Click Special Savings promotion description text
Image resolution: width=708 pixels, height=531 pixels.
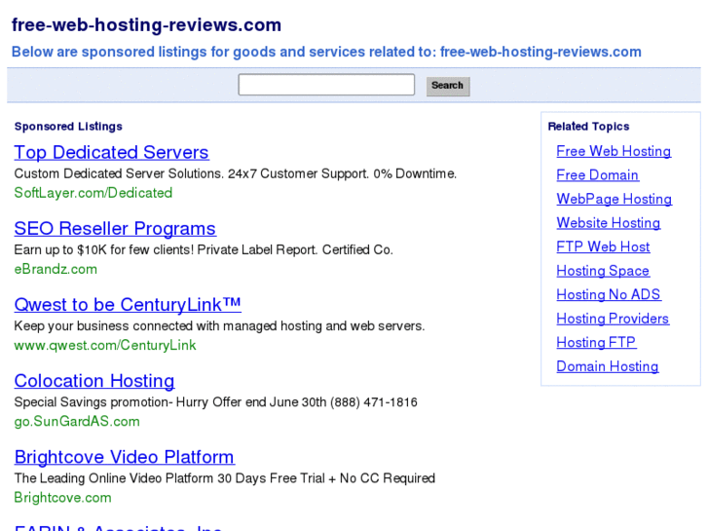[216, 402]
